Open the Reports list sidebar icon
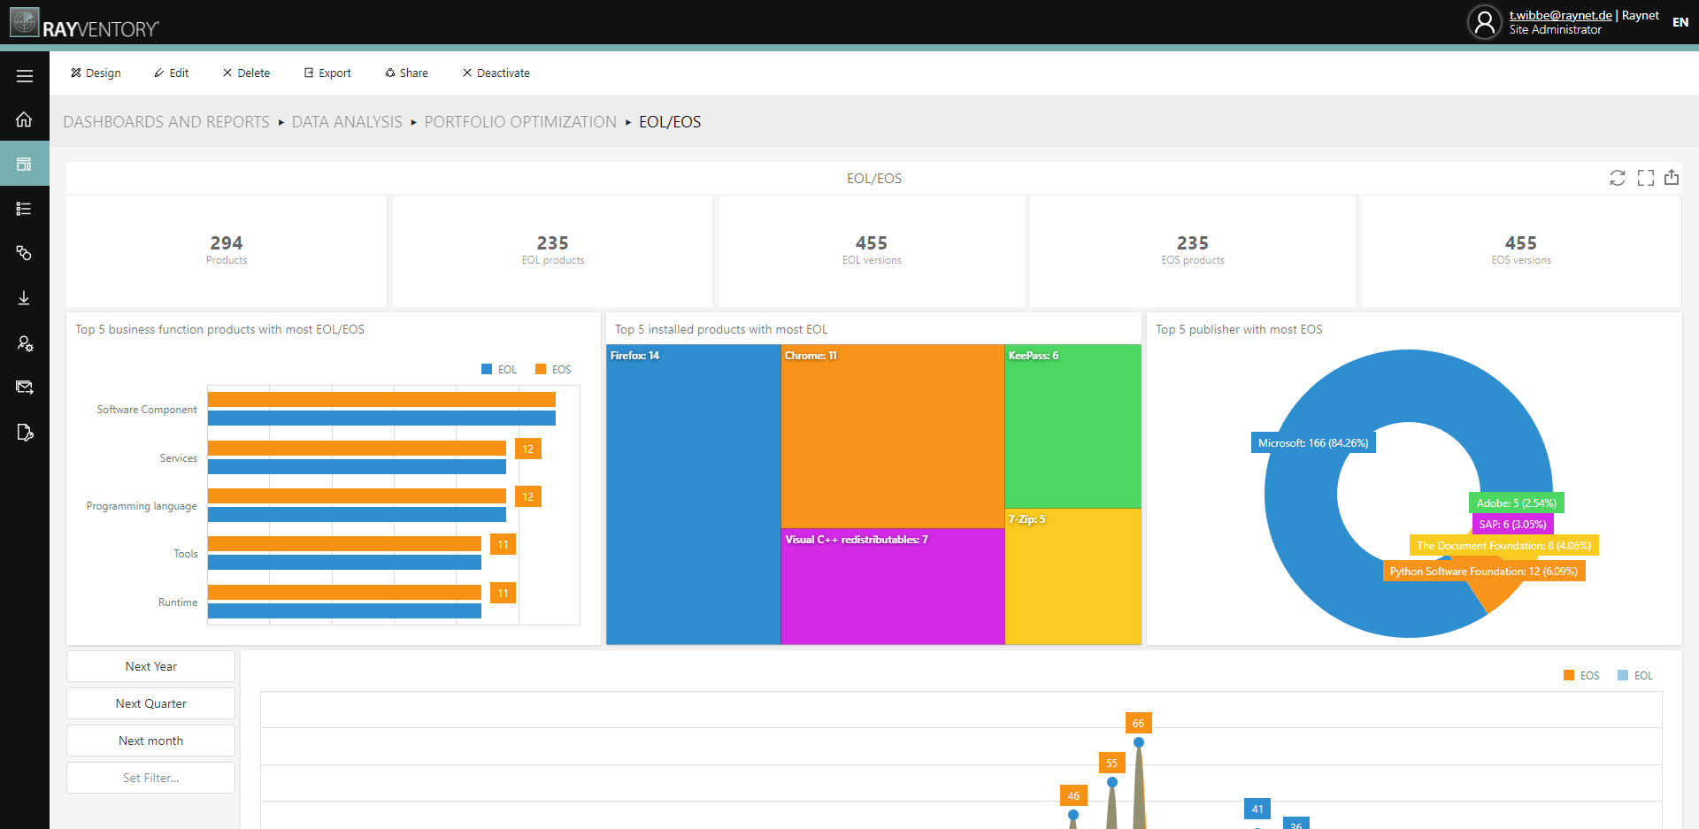The height and width of the screenshot is (829, 1699). pos(24,209)
